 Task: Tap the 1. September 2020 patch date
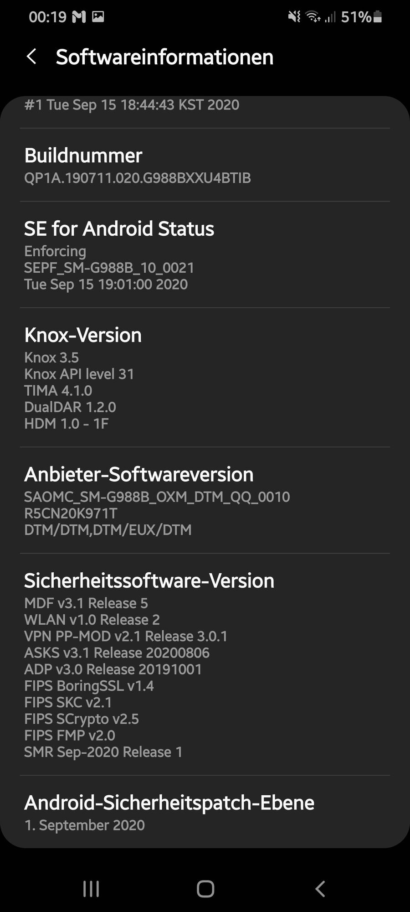(x=85, y=825)
